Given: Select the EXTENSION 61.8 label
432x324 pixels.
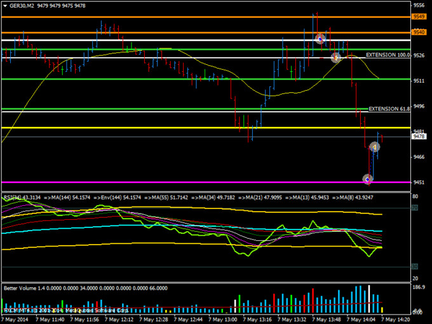Looking at the screenshot, I should [x=389, y=109].
